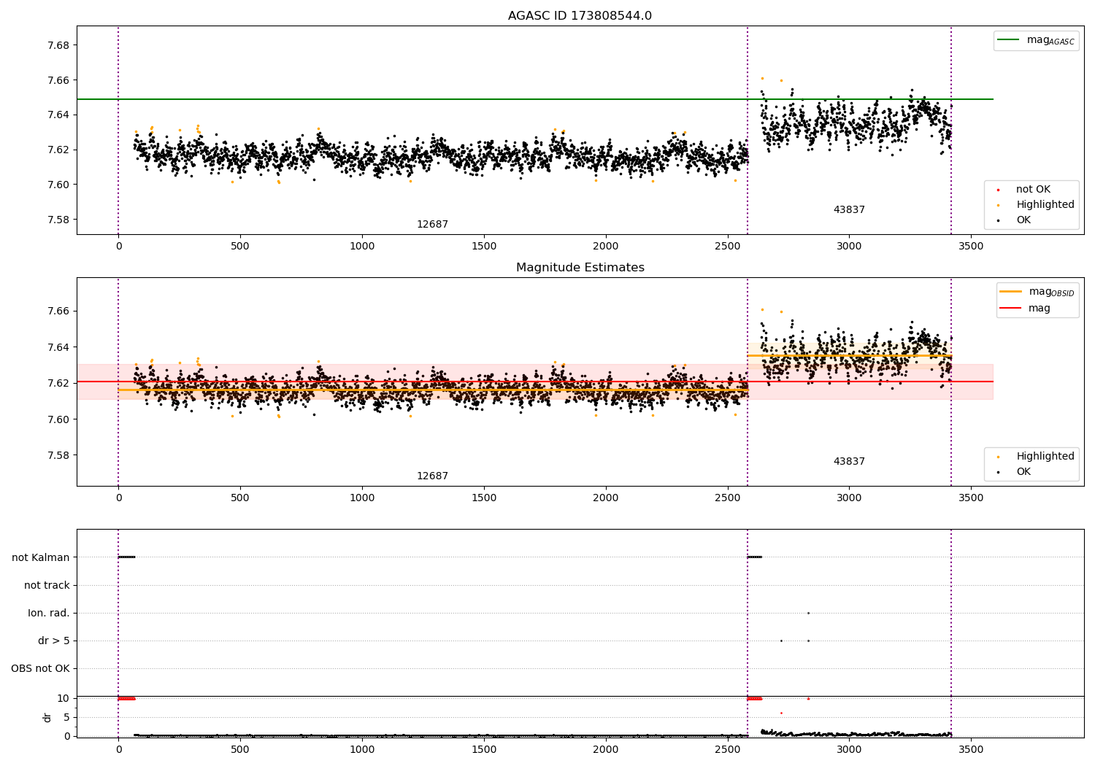Click the 'dr' axis label in bottom panel

(47, 717)
